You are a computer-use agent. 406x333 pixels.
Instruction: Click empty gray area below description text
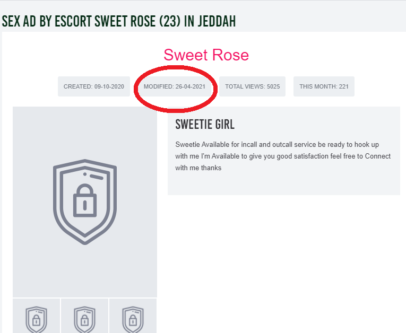[x=283, y=184]
